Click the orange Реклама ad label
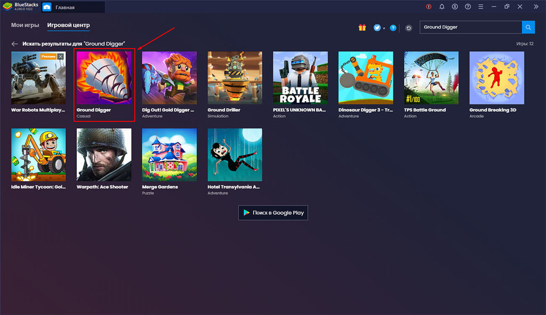 [49, 56]
